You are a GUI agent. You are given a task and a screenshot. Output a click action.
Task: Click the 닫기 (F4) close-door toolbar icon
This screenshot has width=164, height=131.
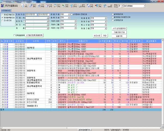98,6
